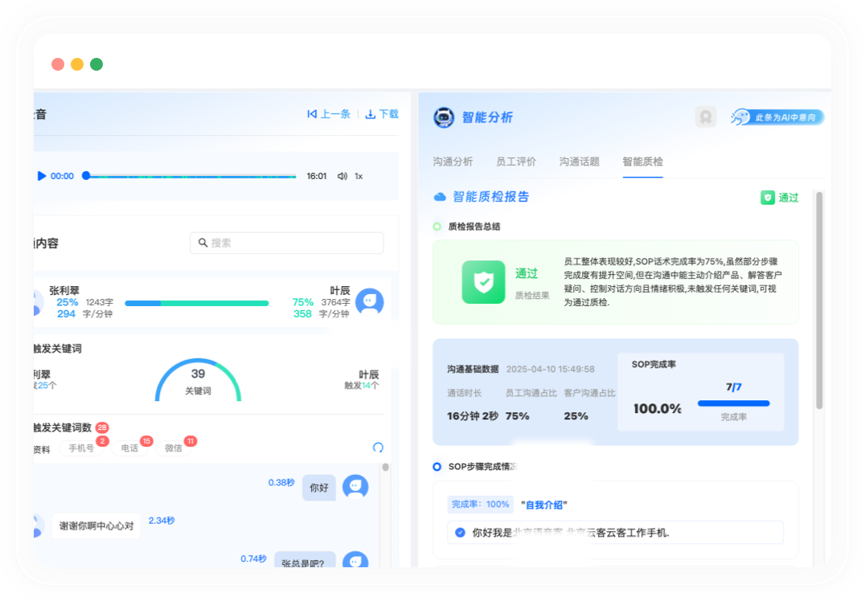Download the recording with 下载
The width and height of the screenshot is (865, 601).
click(382, 114)
